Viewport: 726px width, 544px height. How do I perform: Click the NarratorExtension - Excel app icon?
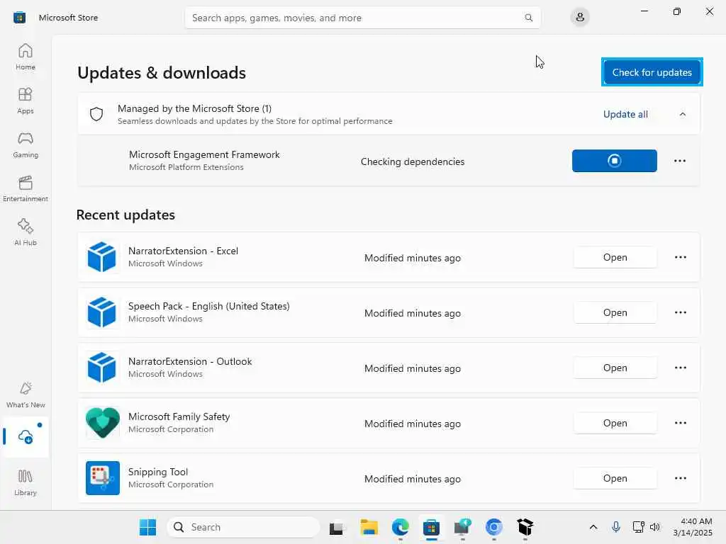click(102, 256)
